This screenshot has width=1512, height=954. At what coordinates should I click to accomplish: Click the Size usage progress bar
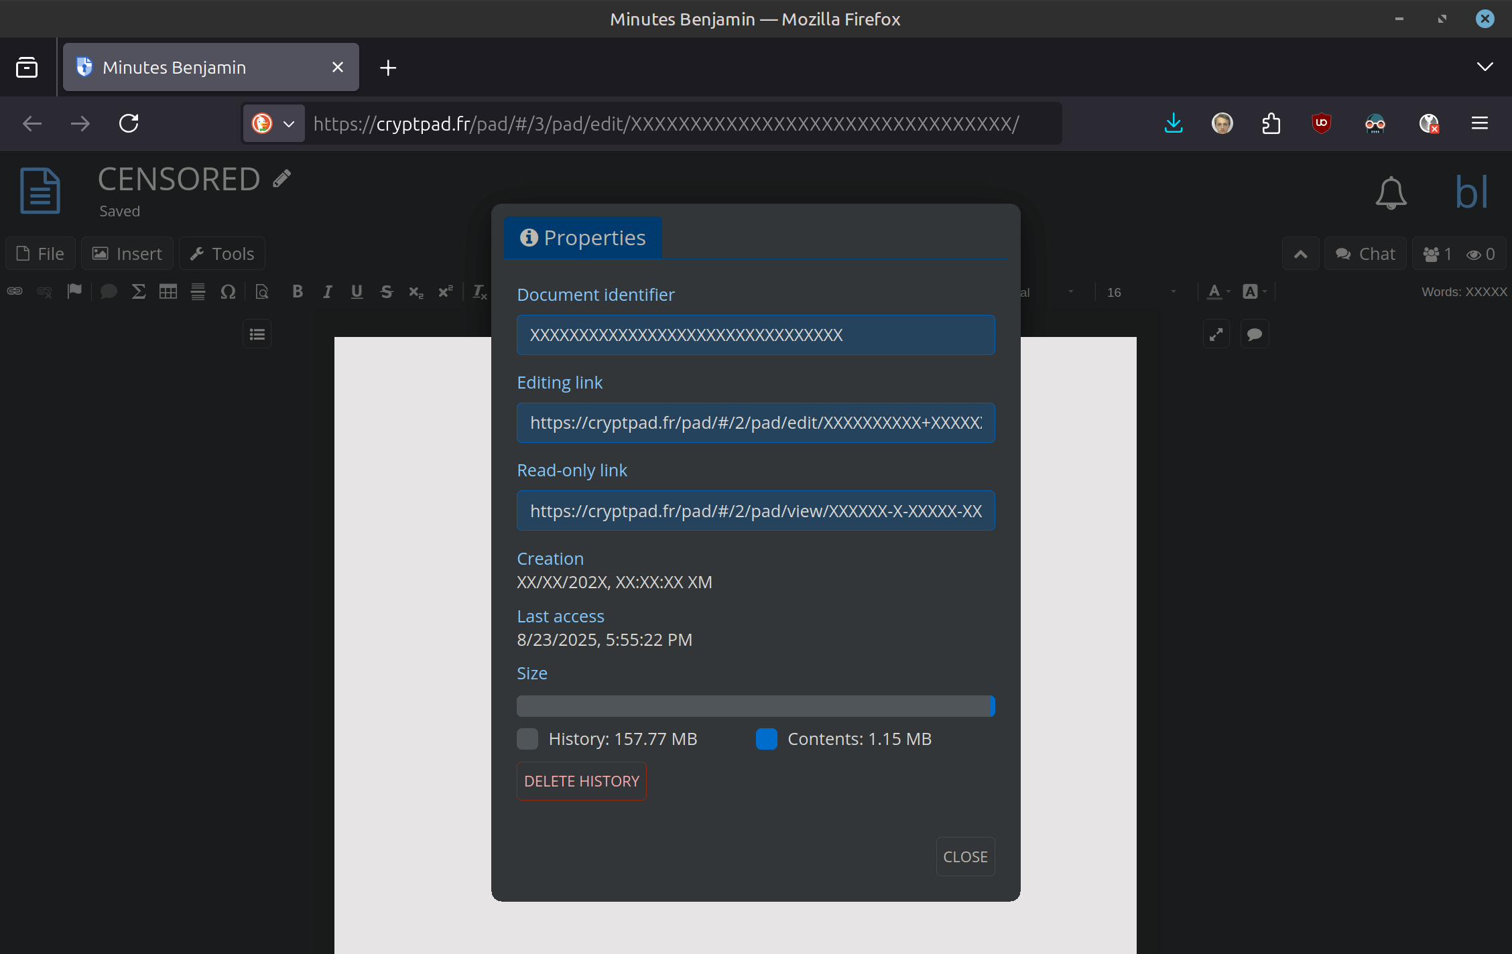(x=755, y=706)
